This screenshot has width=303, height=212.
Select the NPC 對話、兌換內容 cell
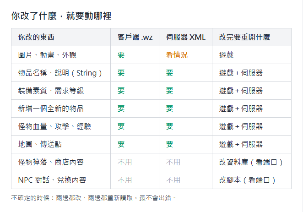[x=52, y=180]
